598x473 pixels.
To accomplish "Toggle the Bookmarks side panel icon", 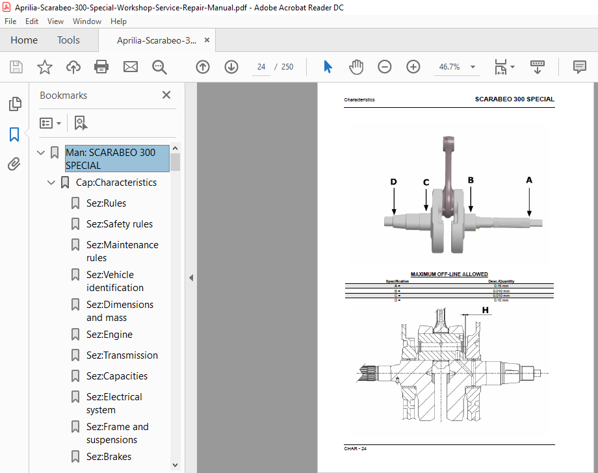I will (14, 134).
